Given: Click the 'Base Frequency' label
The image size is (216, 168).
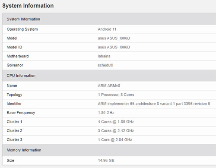Looking at the screenshot, I should [21, 113].
